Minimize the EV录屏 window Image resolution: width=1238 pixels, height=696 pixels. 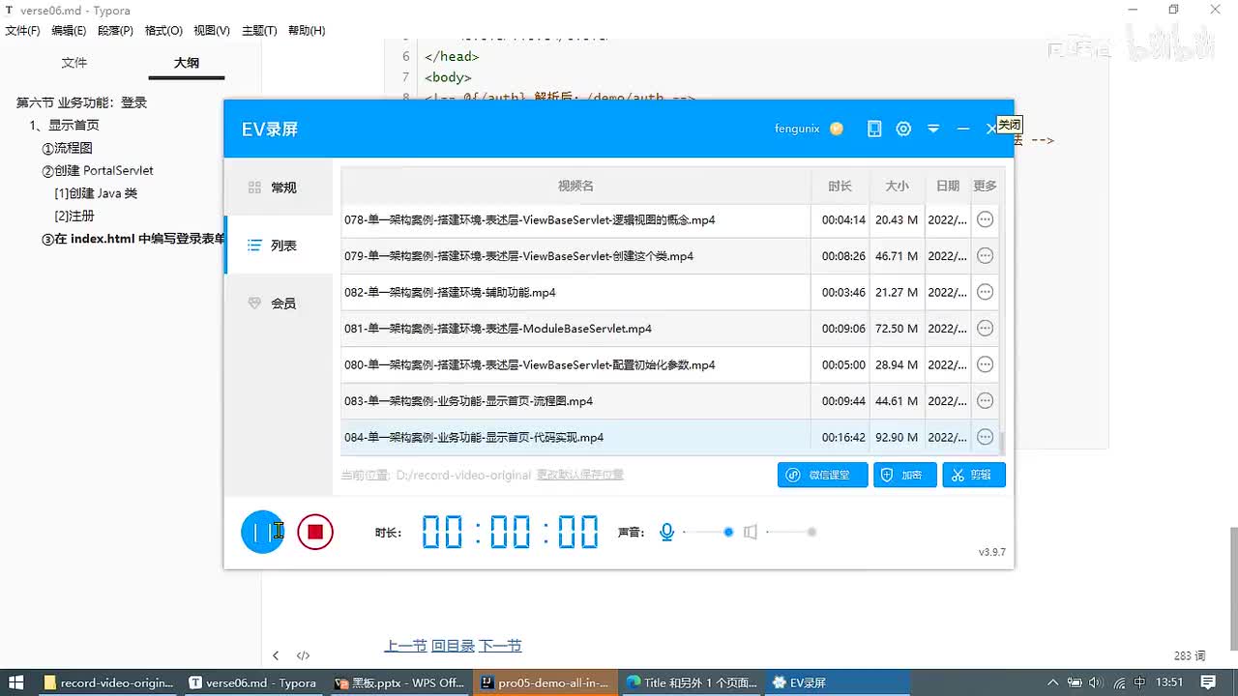(963, 129)
